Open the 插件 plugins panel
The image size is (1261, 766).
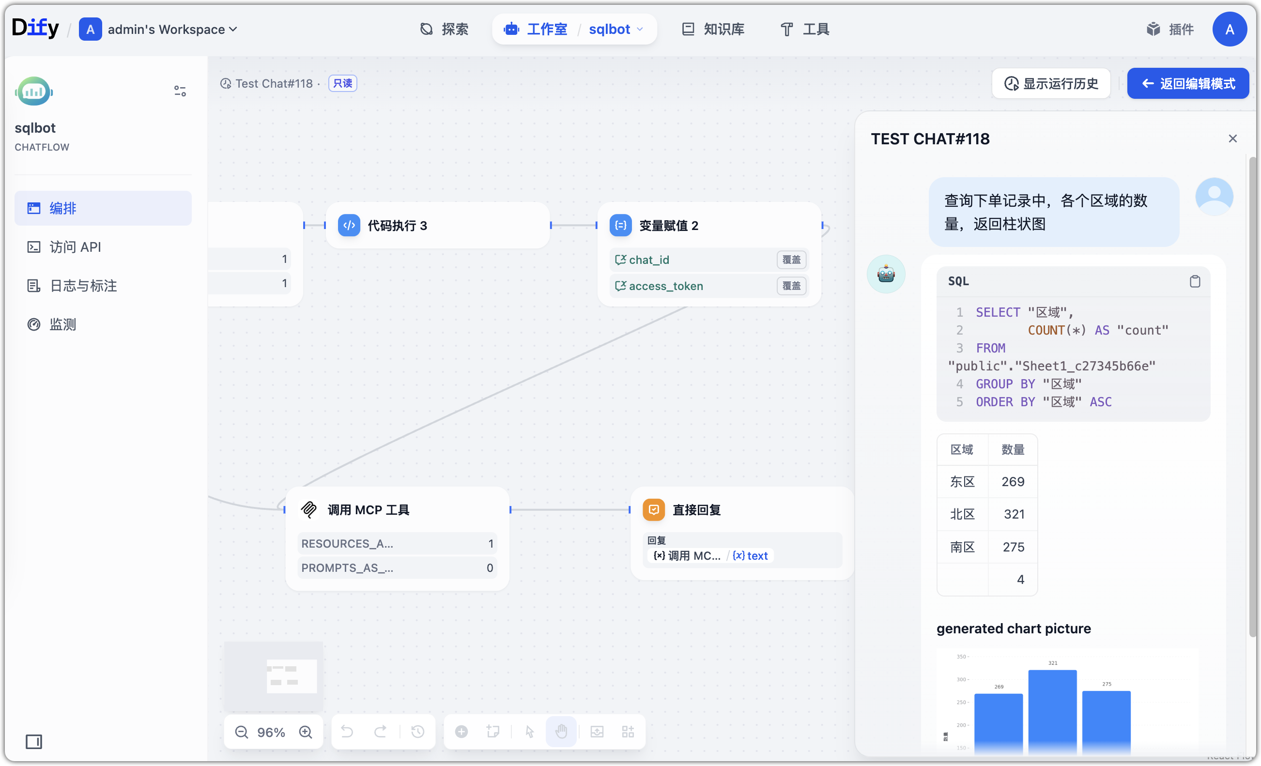point(1171,29)
